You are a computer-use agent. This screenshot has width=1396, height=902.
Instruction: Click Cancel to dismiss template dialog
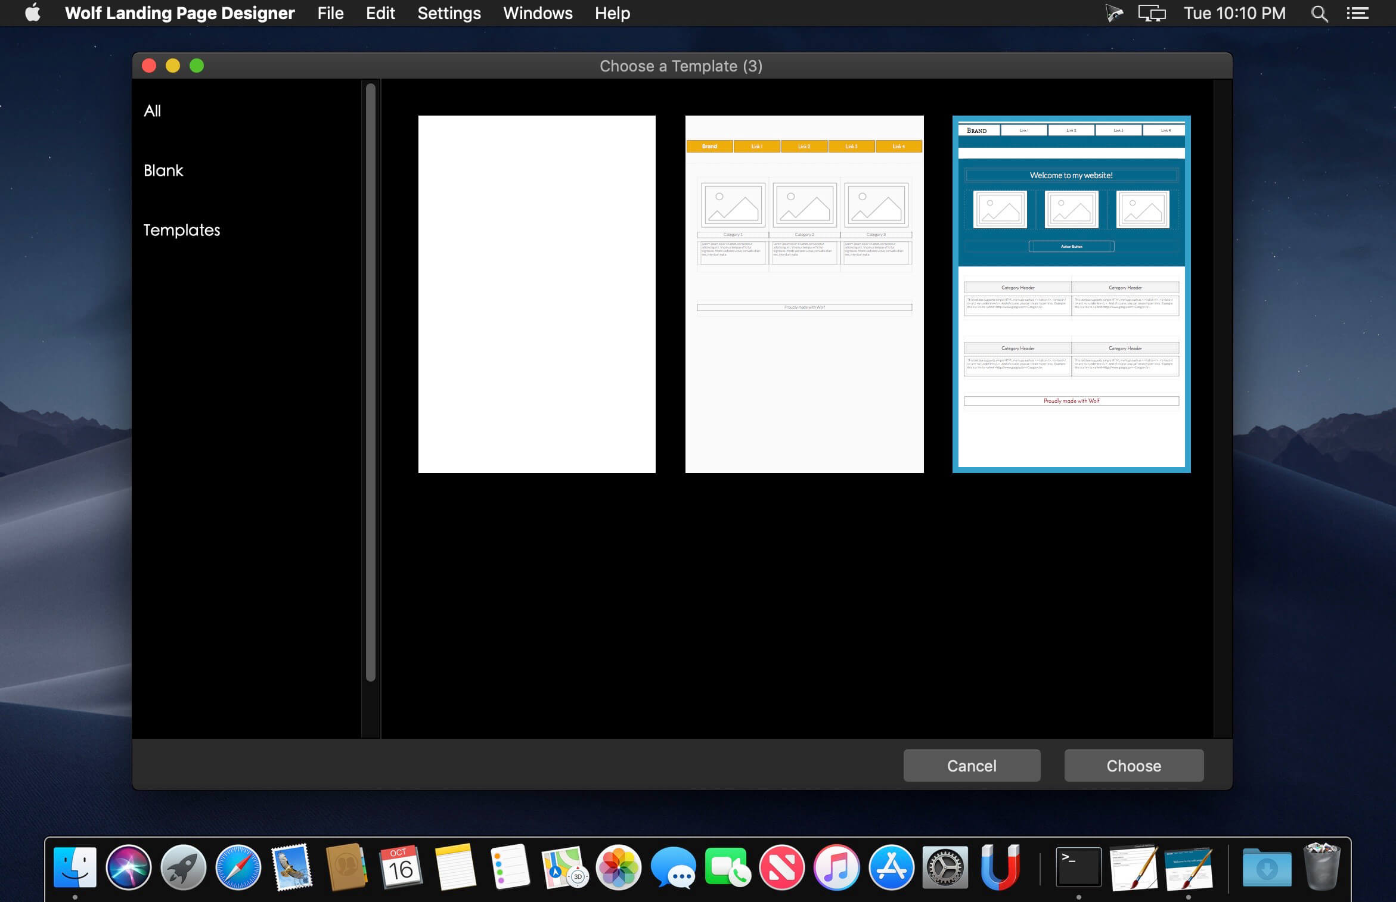click(972, 765)
